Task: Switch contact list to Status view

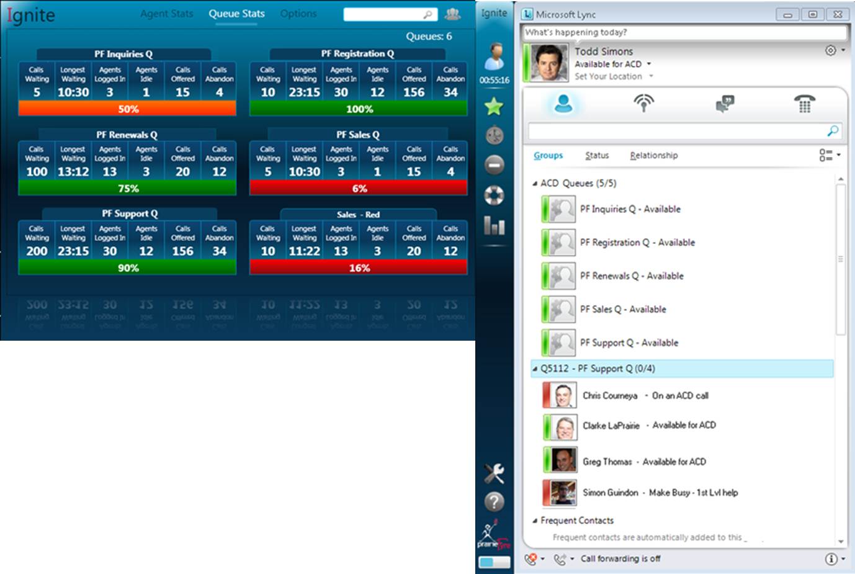Action: click(x=597, y=156)
